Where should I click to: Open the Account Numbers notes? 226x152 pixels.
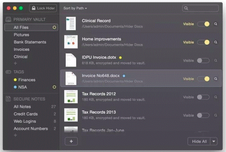[x=31, y=128]
